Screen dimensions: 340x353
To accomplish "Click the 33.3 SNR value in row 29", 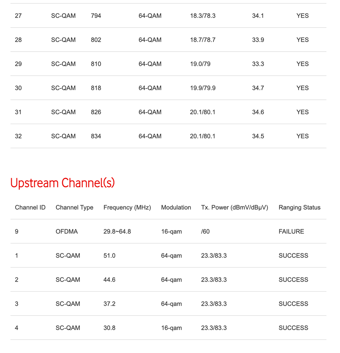I will [258, 64].
